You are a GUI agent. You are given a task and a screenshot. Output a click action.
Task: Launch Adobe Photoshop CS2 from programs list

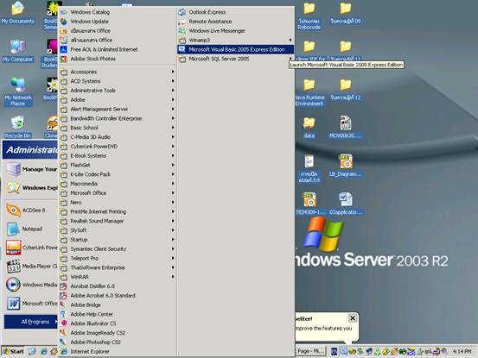118,342
